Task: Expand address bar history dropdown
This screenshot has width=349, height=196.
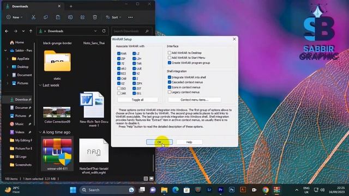Action: tap(95, 31)
